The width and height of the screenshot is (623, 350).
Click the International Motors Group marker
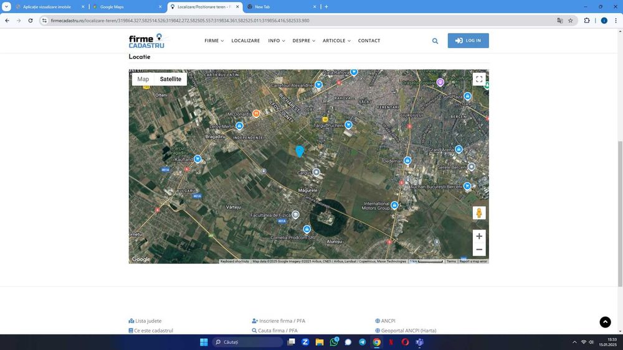coord(394,205)
